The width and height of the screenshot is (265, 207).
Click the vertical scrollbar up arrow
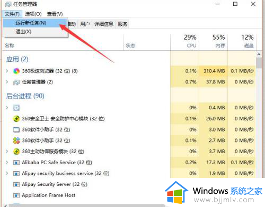(x=259, y=54)
